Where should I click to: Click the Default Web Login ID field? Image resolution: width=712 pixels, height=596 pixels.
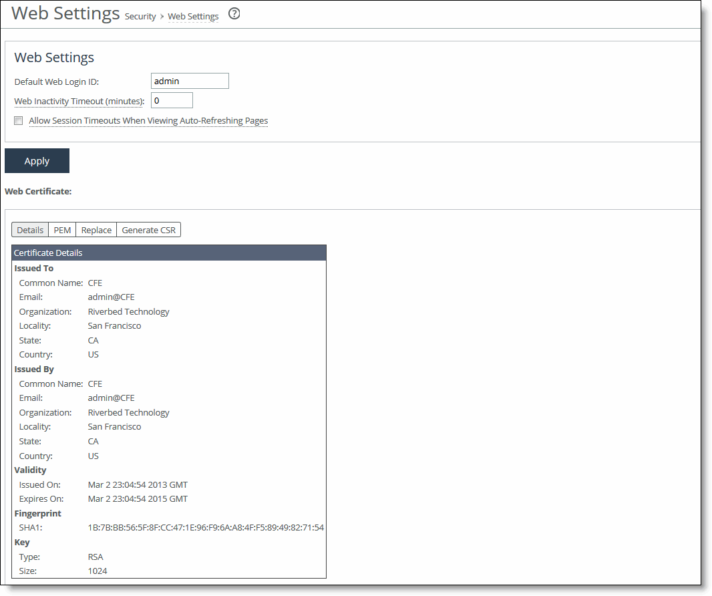(190, 81)
